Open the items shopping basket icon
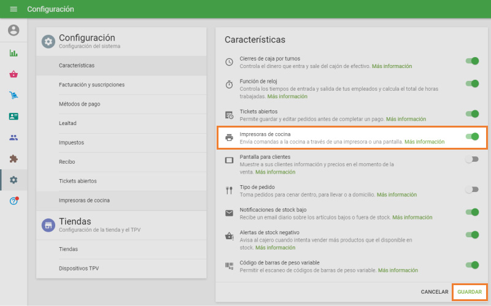Viewport: 491px width, 306px height. 14,74
